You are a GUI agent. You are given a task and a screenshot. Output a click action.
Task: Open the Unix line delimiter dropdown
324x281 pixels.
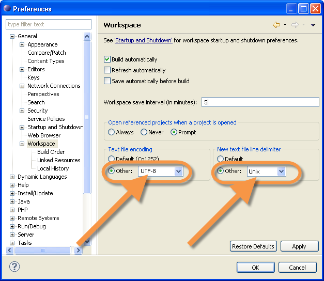[x=281, y=171]
